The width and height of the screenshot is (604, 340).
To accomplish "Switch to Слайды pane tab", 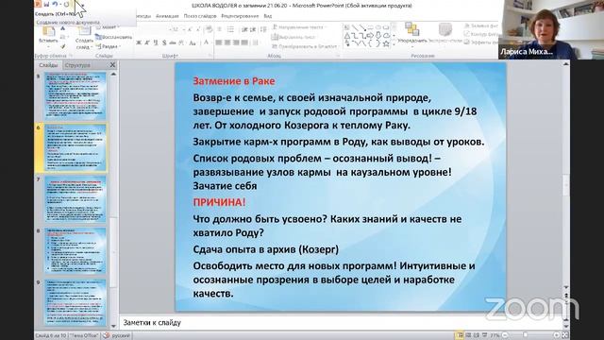I will click(48, 65).
